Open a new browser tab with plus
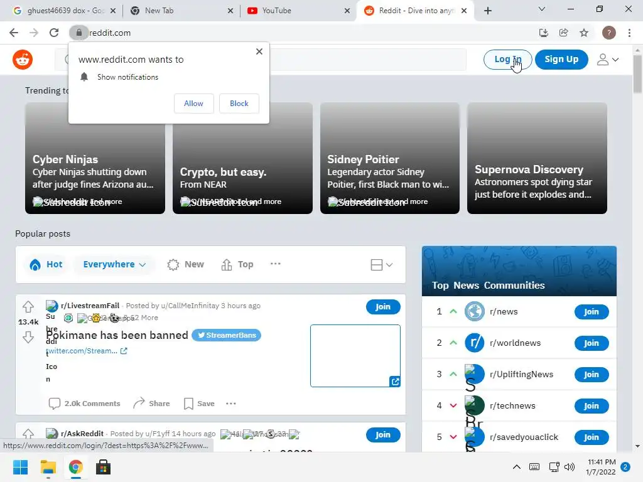Viewport: 643px width, 482px height. [487, 11]
